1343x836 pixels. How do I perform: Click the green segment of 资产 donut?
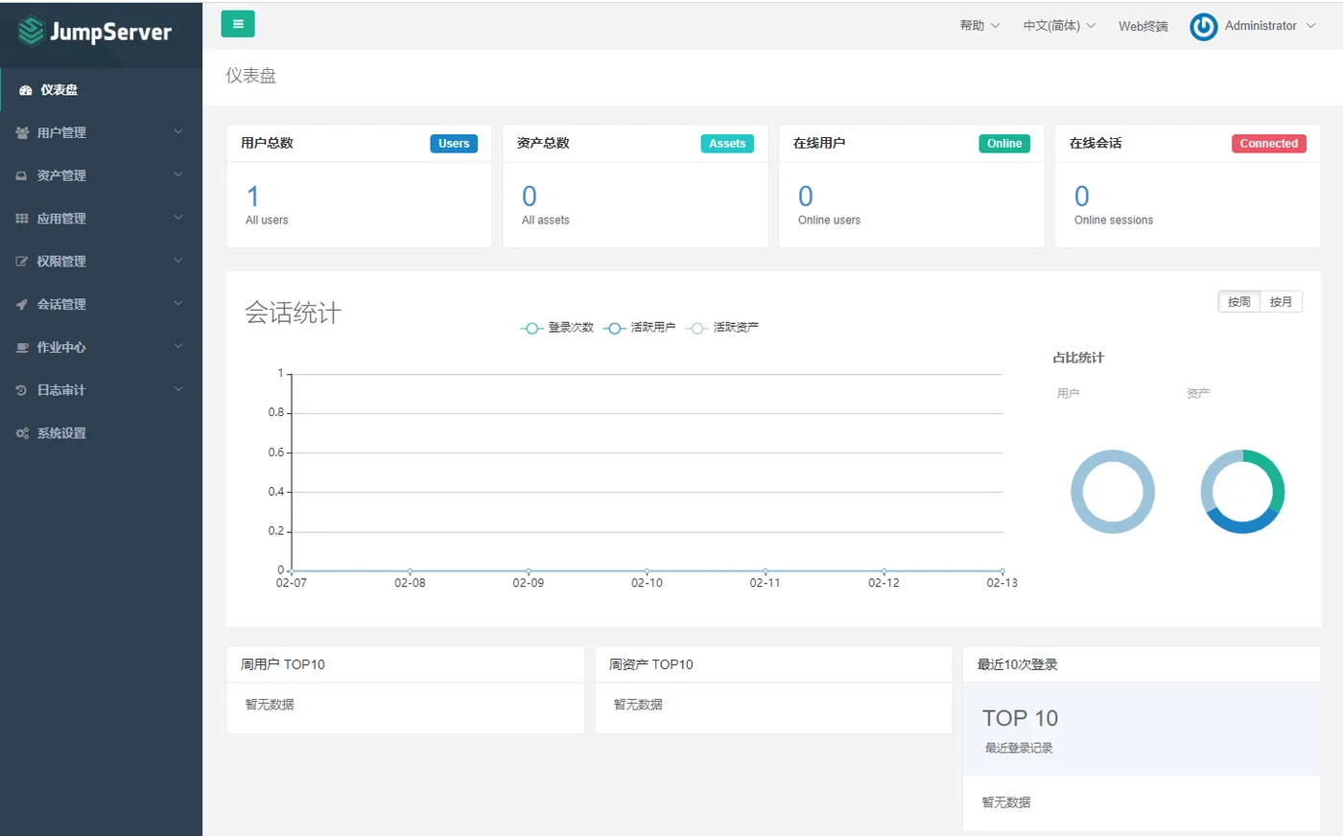[x=1275, y=476]
